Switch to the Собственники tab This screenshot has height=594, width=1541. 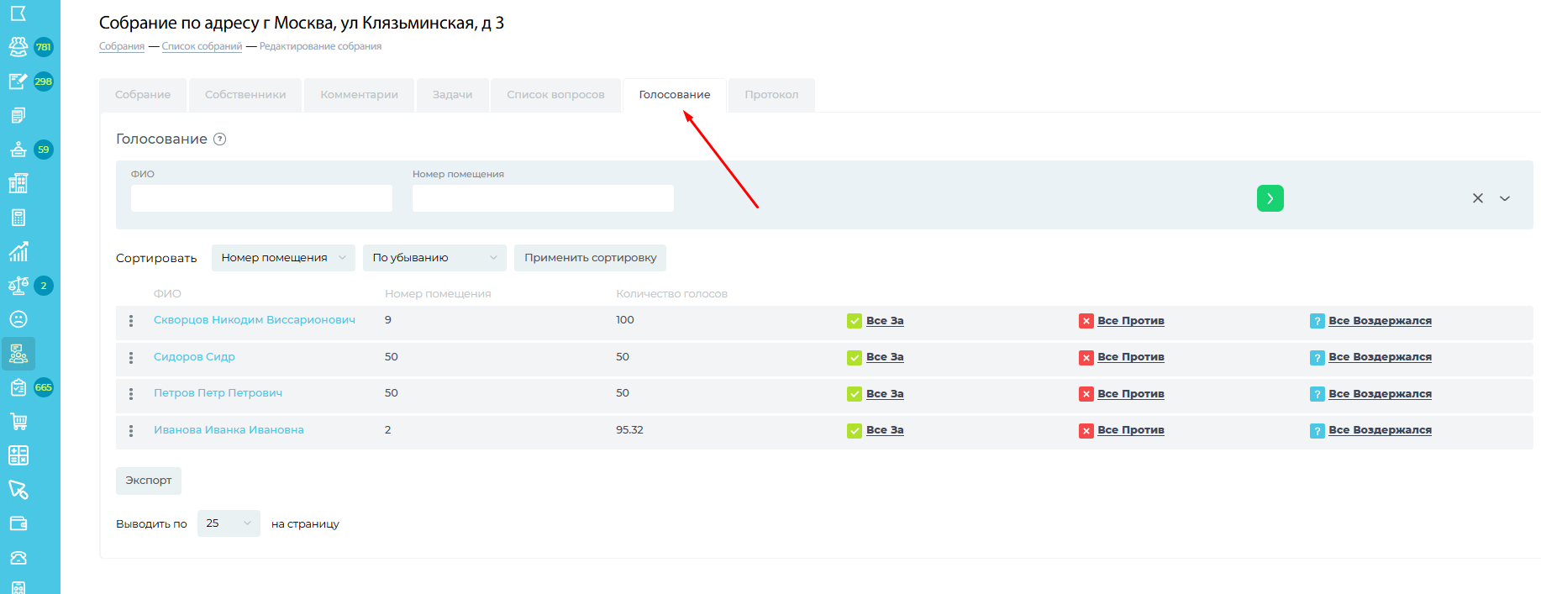245,95
